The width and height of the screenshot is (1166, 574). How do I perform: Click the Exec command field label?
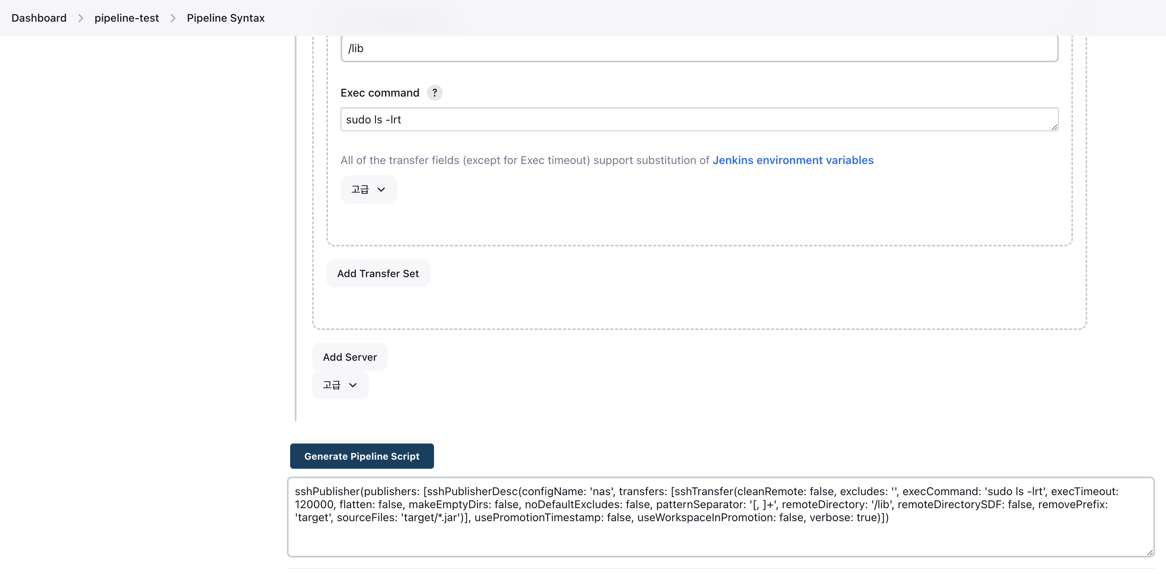(380, 93)
